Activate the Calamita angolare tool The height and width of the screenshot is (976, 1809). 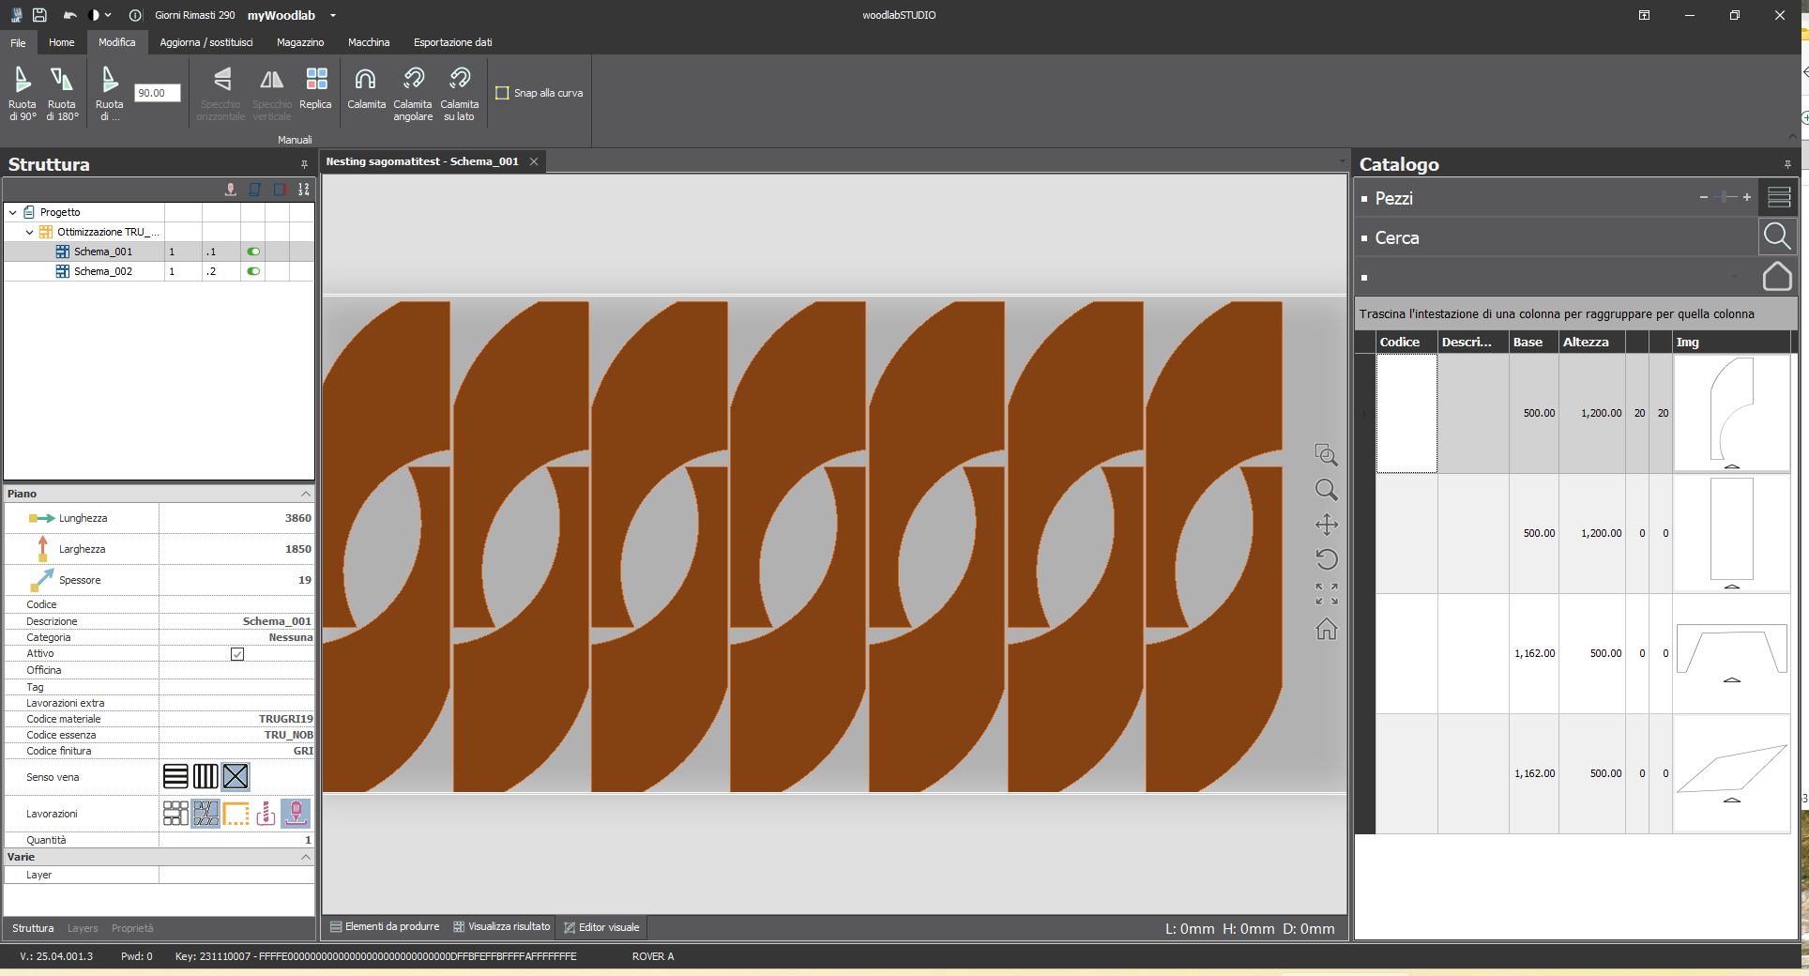413,81
